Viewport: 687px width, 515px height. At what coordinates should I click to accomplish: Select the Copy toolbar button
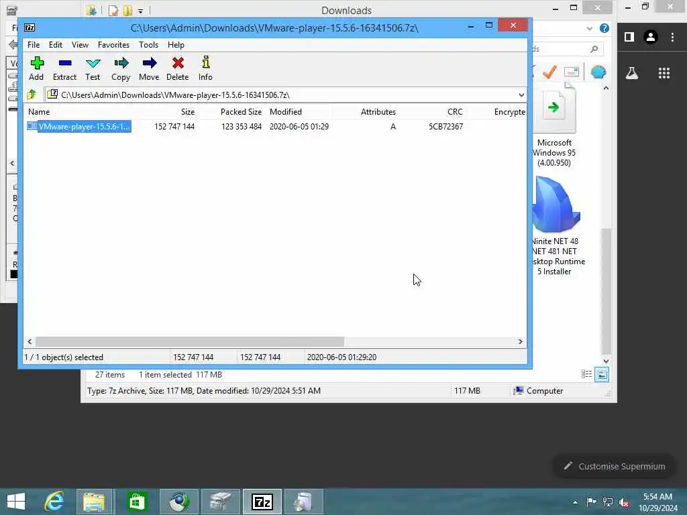tap(121, 68)
